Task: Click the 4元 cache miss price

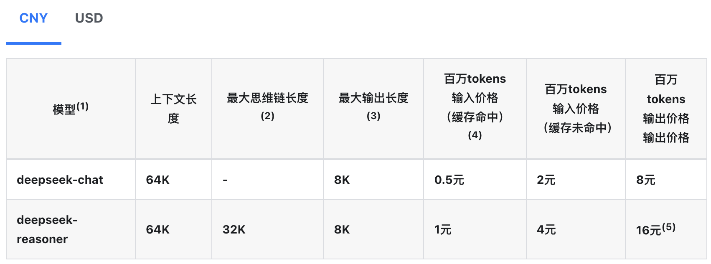Action: click(546, 229)
